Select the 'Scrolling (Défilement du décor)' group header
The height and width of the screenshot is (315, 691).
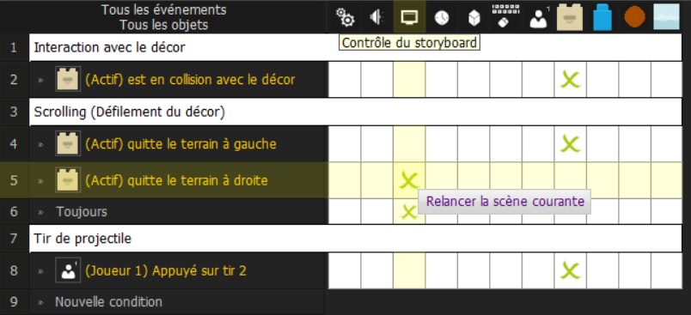point(356,112)
